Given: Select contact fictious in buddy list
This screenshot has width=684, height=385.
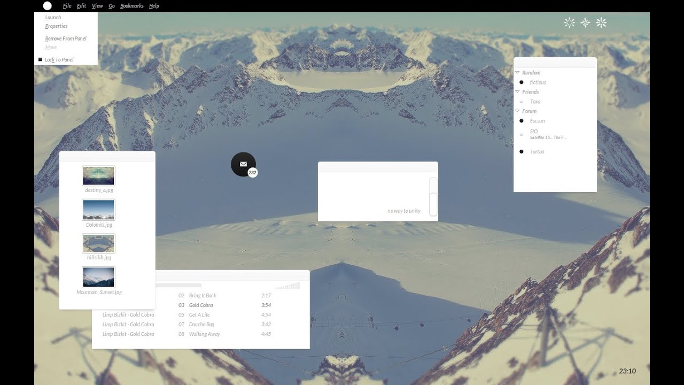Looking at the screenshot, I should tap(538, 82).
